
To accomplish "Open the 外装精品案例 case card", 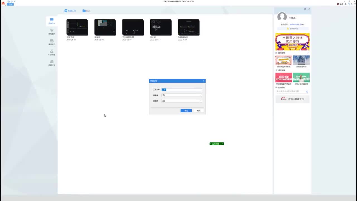I will 301,60.
